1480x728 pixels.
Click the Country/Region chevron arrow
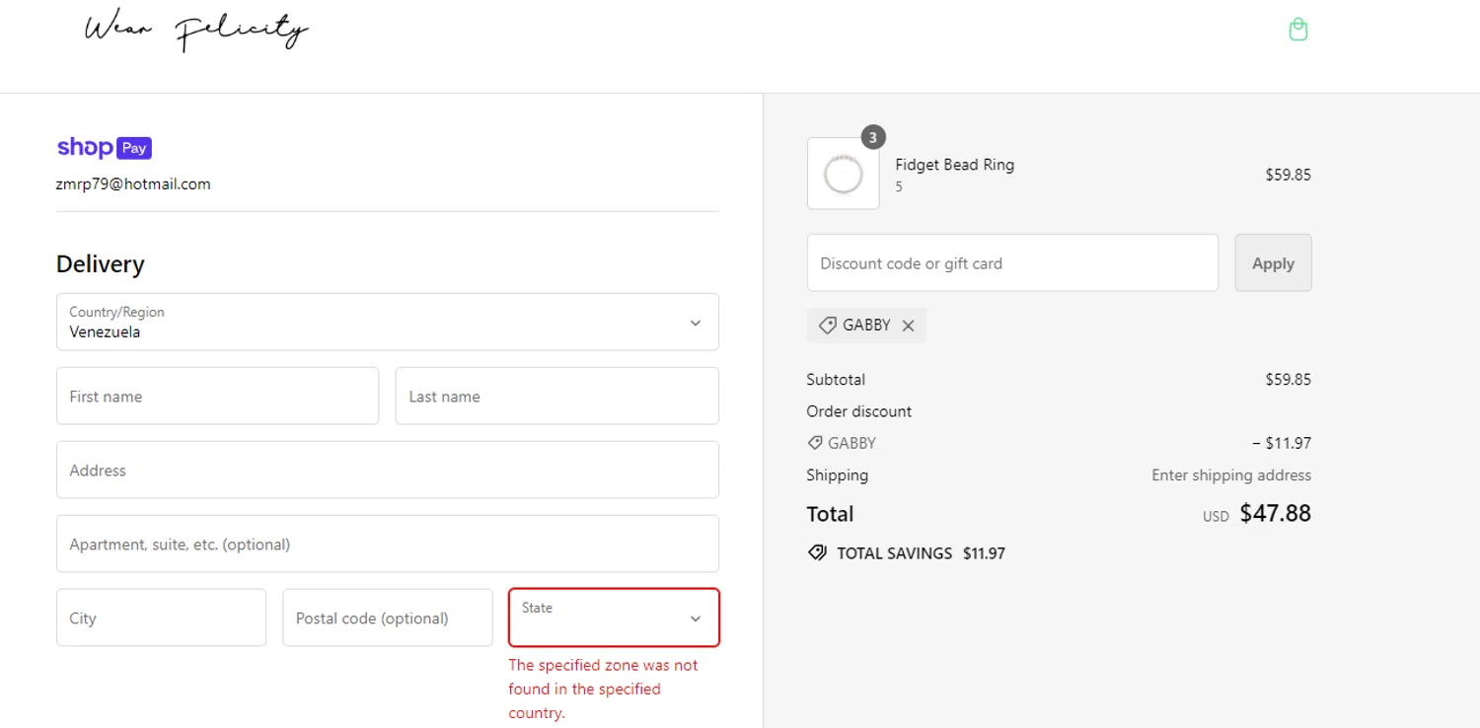(696, 323)
